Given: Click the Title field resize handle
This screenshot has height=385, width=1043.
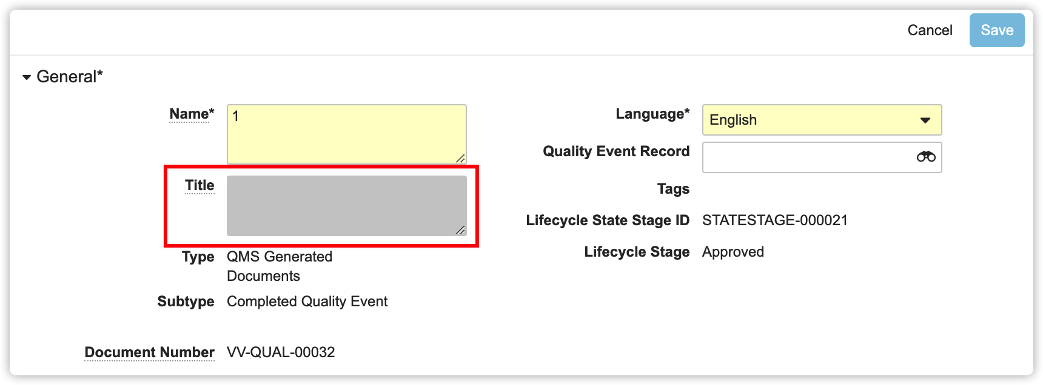Looking at the screenshot, I should (x=461, y=230).
